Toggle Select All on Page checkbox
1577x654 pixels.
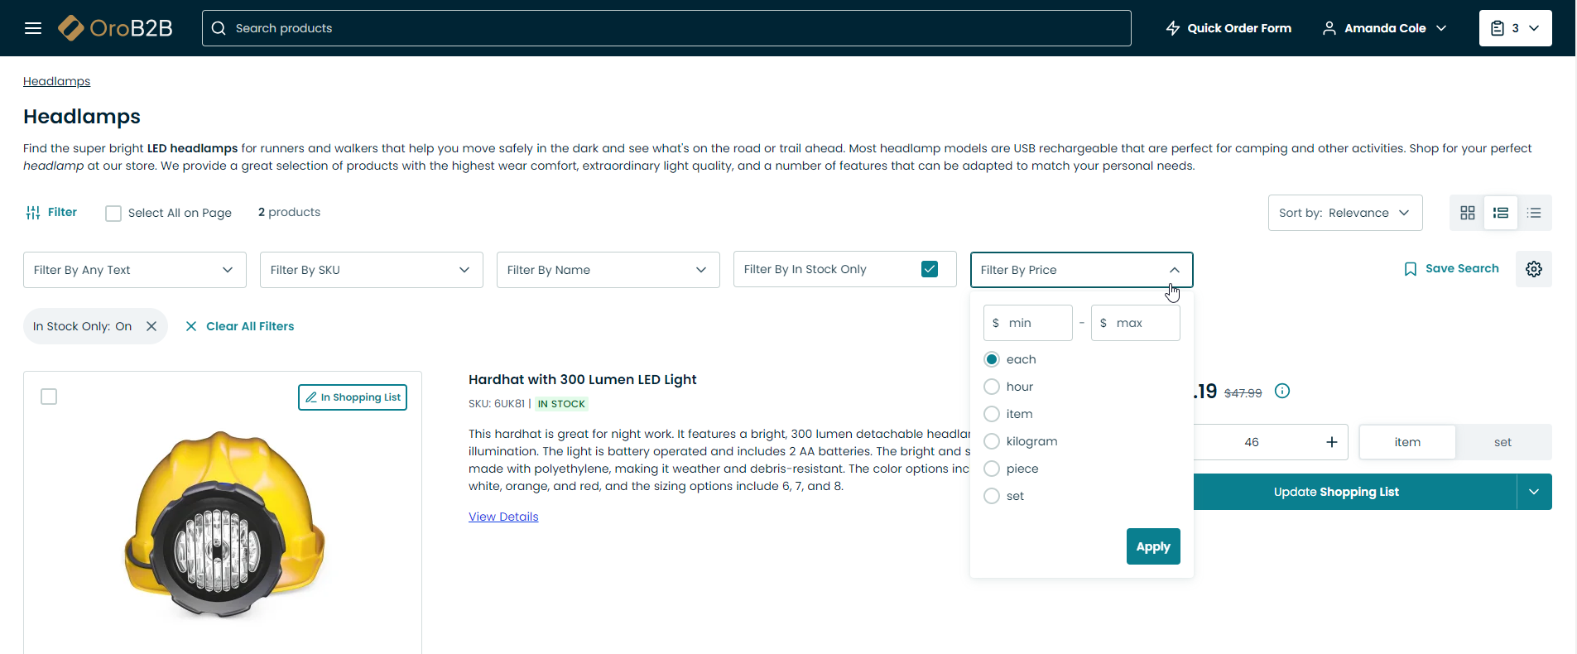[113, 213]
